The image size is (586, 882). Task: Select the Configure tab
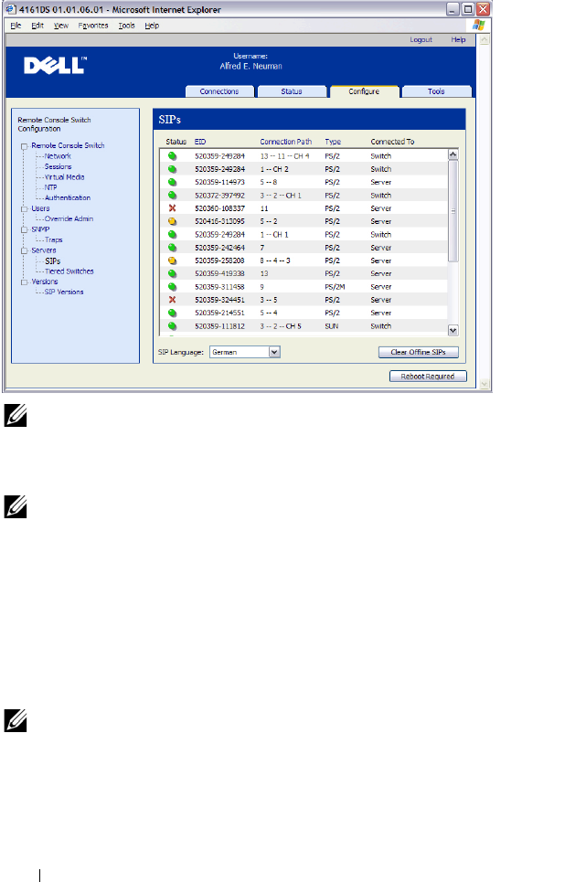(x=364, y=91)
